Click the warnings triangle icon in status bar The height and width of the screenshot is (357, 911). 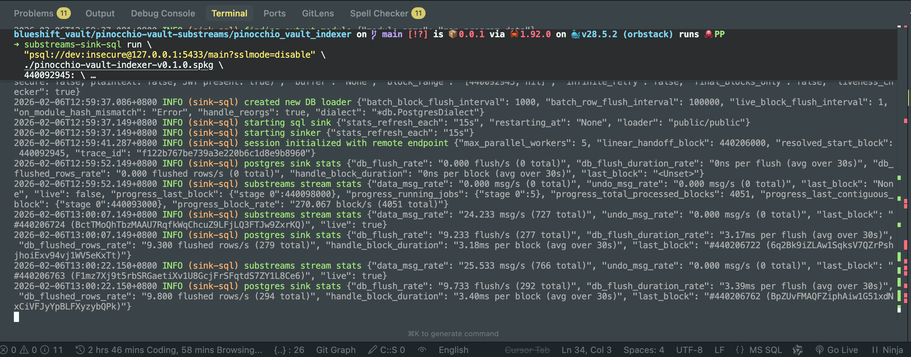coord(24,350)
